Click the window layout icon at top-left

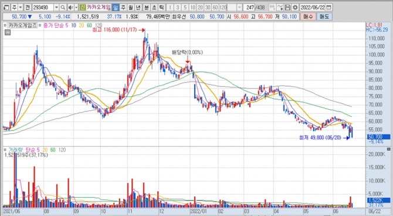pos(6,8)
